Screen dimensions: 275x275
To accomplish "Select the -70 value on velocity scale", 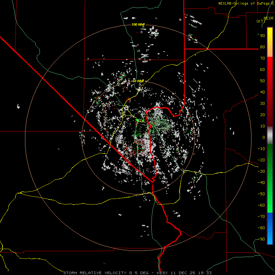I will coord(261,217).
